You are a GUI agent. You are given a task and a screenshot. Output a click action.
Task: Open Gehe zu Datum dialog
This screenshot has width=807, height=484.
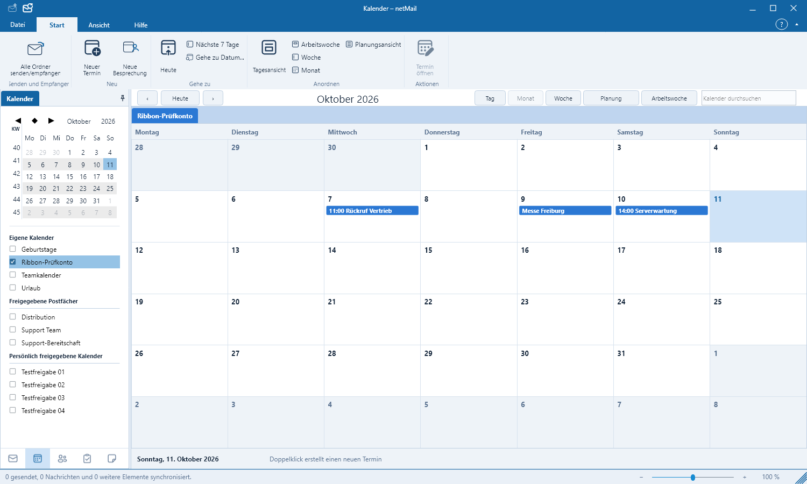point(215,58)
